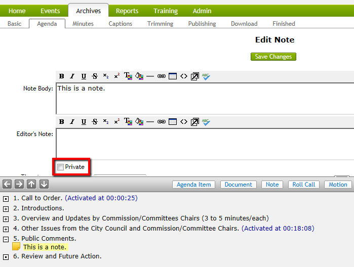Open background fill color in Editor's Note toolbar
The image size is (354, 267).
139,121
